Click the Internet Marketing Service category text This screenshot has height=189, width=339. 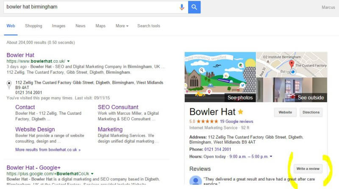point(214,128)
